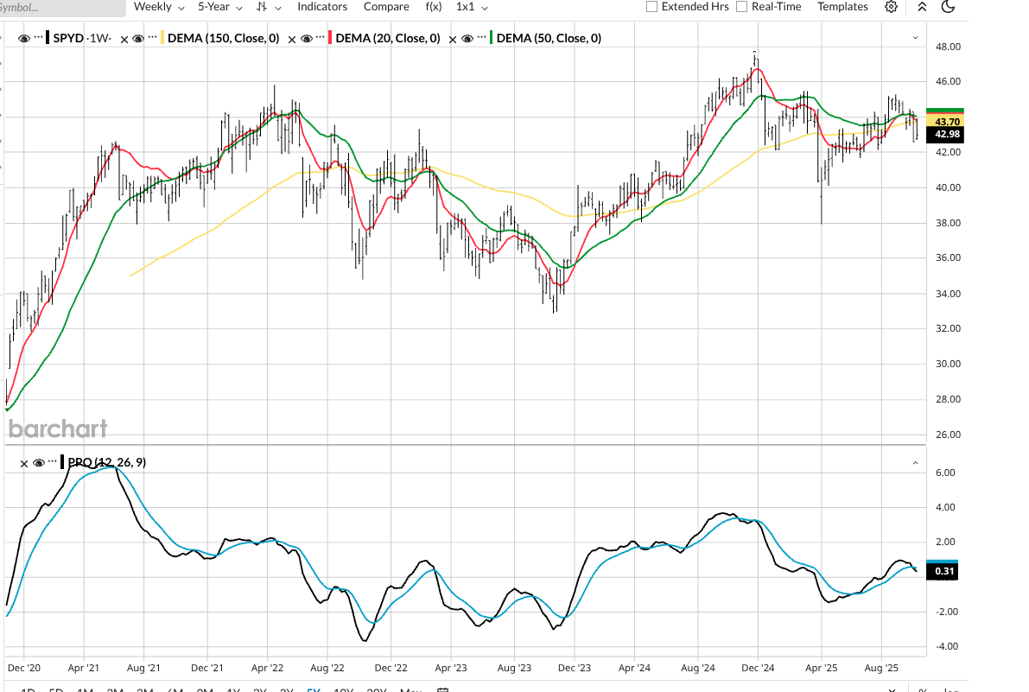Open the Templates menu
Screen dimensions: 1029x692
[x=842, y=7]
